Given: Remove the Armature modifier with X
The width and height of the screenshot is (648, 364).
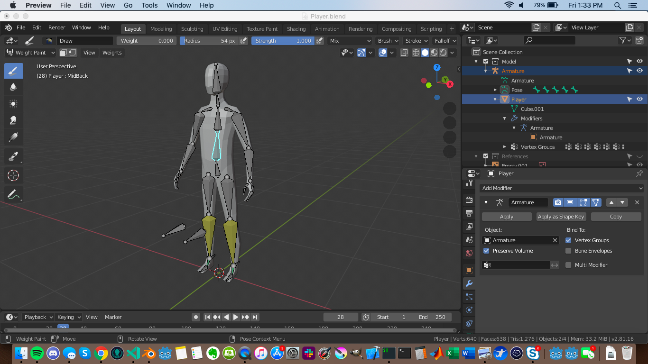Looking at the screenshot, I should [x=637, y=202].
